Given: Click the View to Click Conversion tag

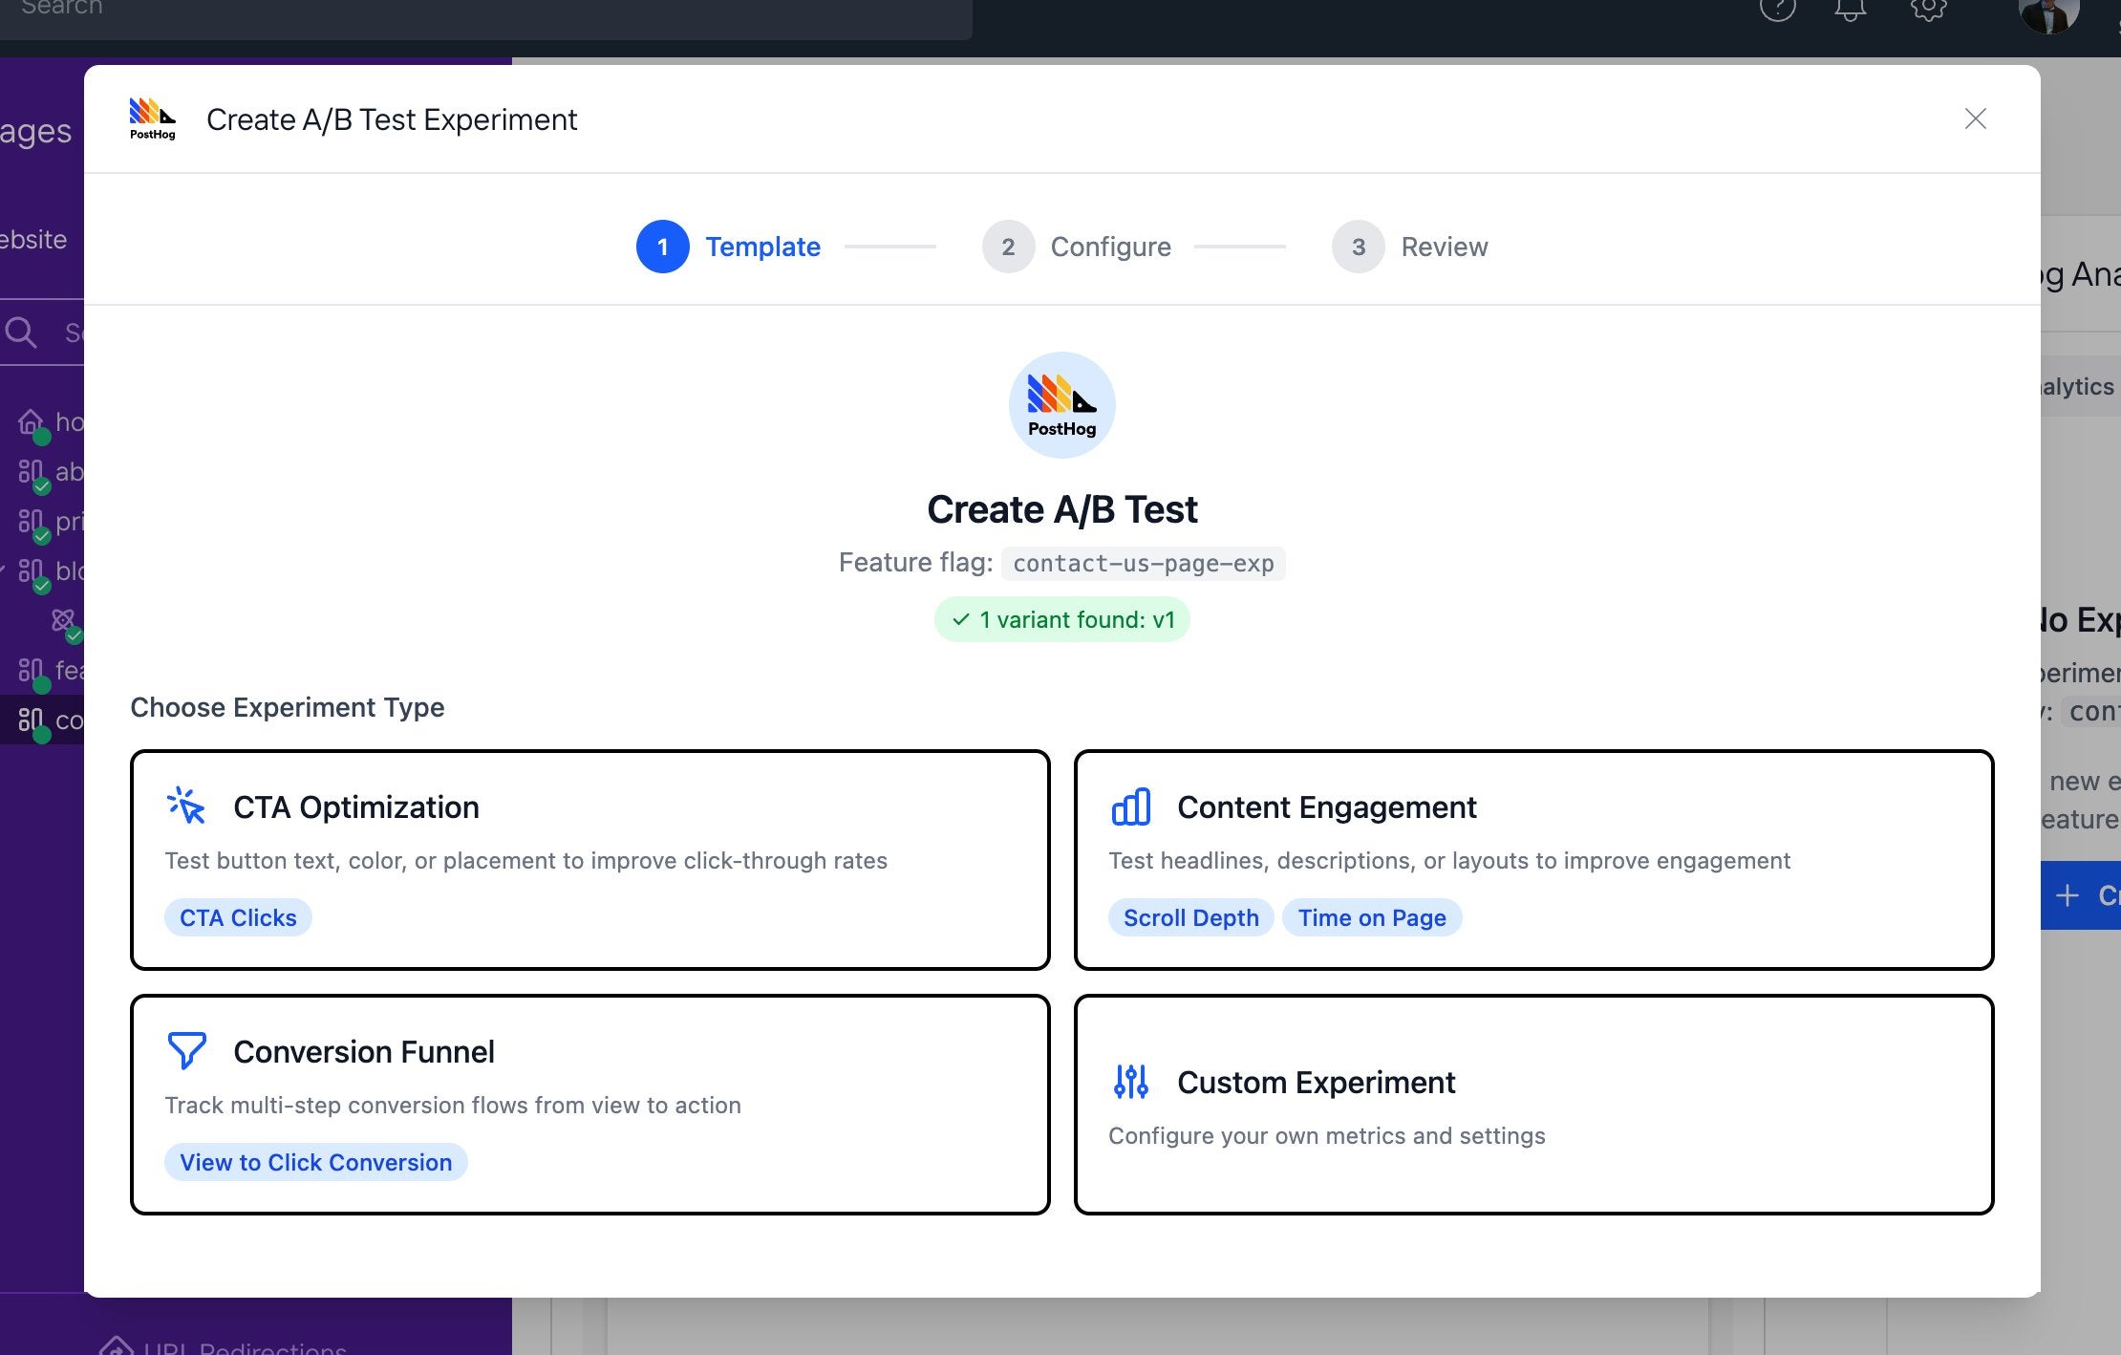Looking at the screenshot, I should point(315,1162).
